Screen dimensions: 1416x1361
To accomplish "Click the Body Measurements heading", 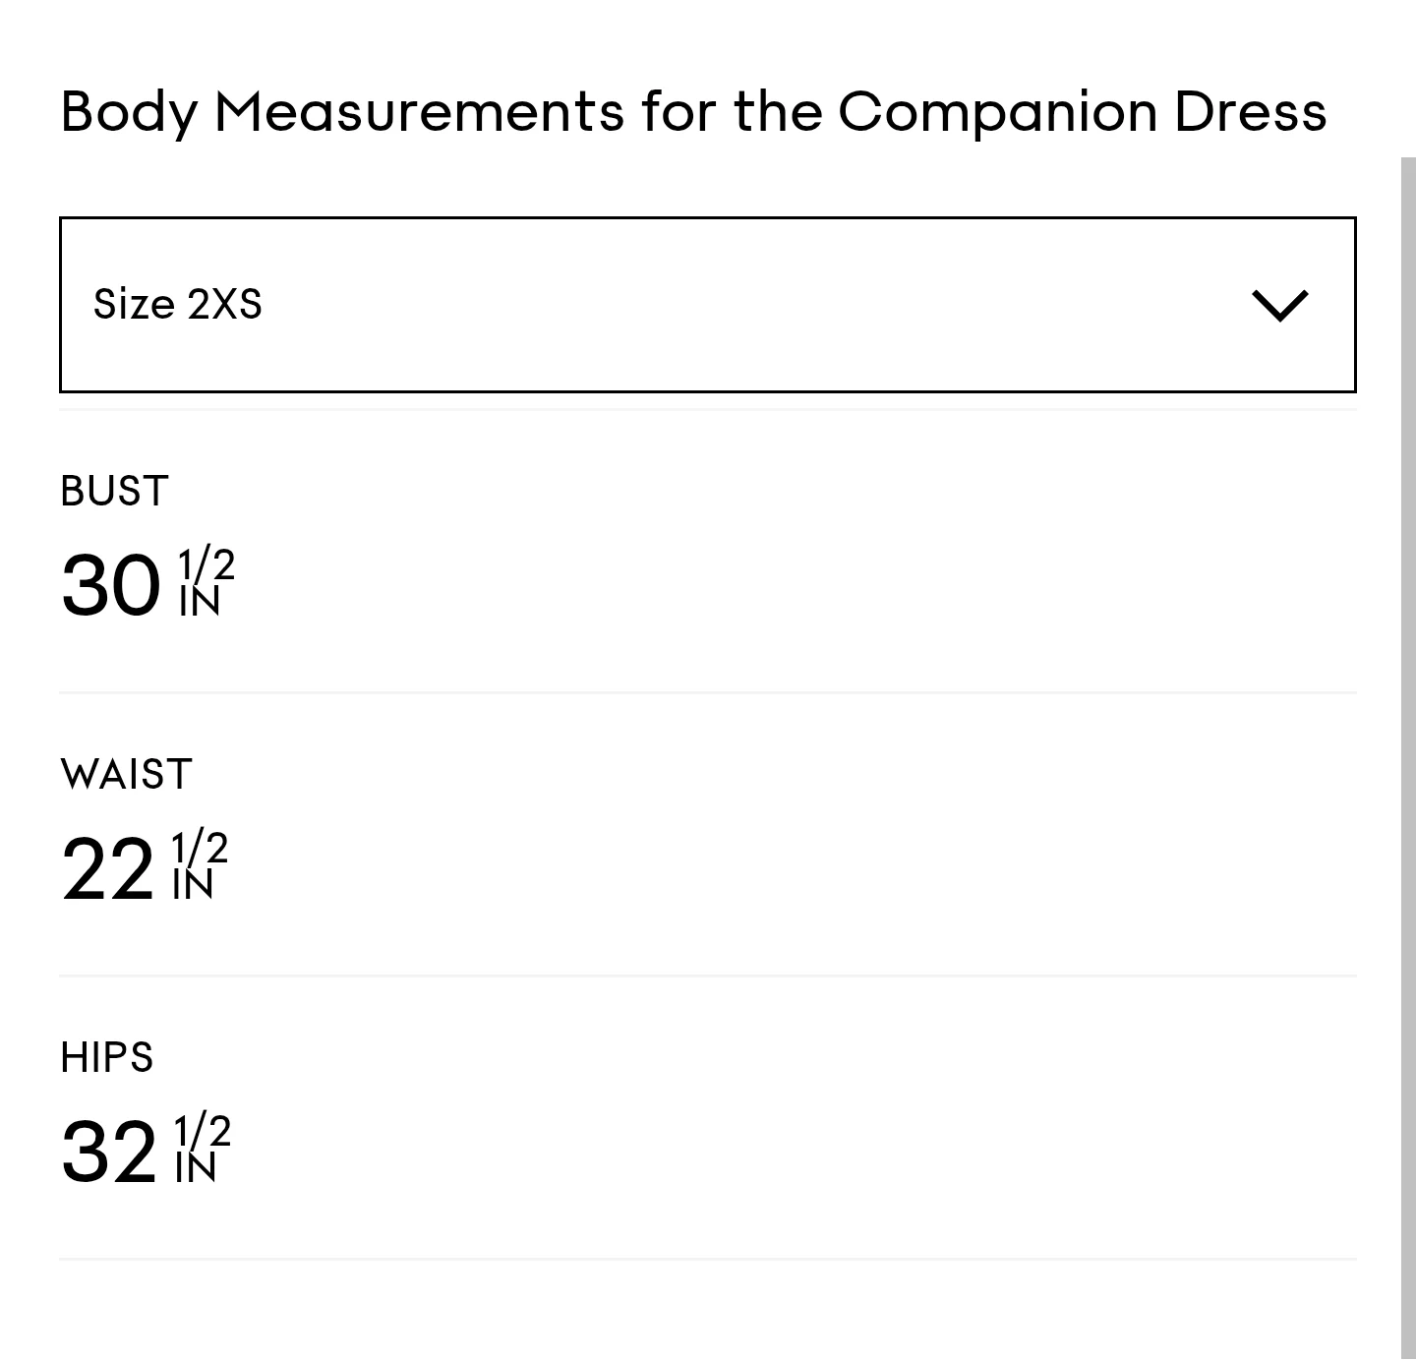I will click(693, 110).
